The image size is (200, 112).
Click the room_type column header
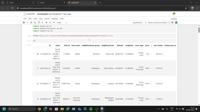139,45
